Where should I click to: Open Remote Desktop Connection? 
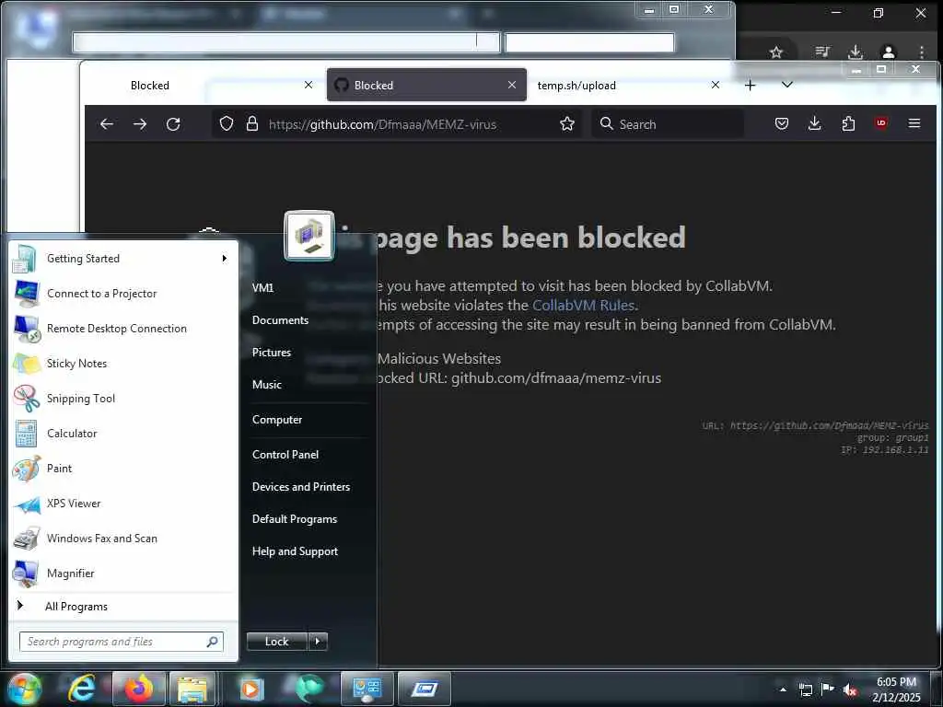(x=123, y=329)
